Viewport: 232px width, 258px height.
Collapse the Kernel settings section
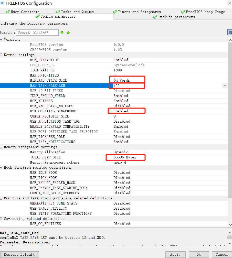(1, 55)
